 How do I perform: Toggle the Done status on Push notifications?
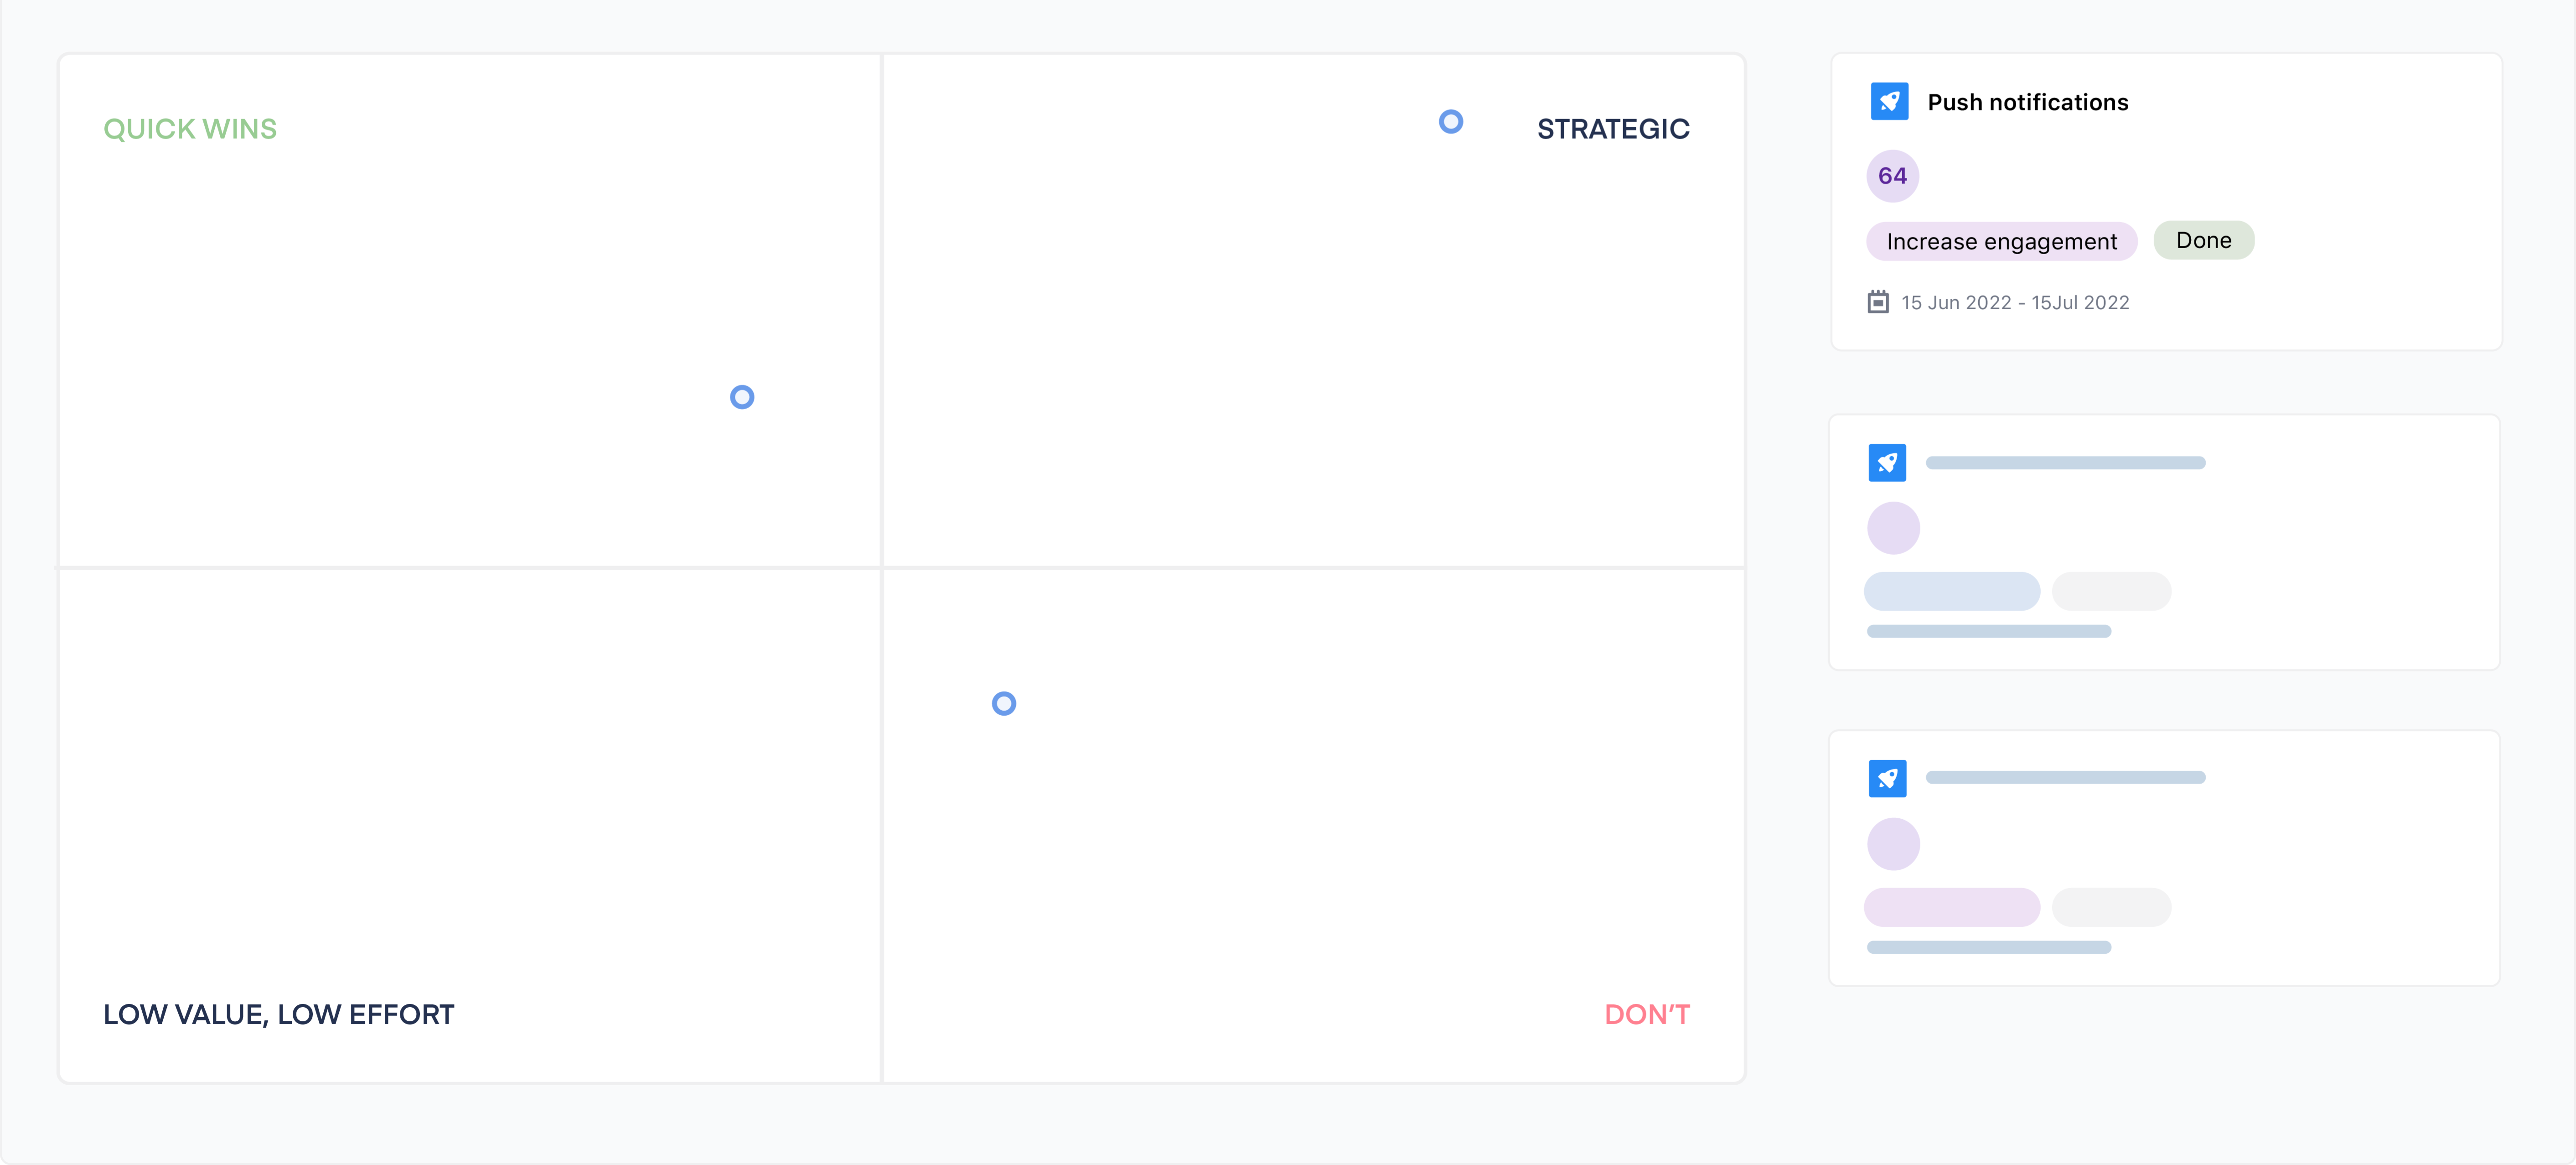pyautogui.click(x=2203, y=240)
